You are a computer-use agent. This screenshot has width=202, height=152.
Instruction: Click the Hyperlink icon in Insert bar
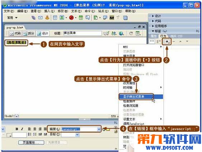pos(33,18)
